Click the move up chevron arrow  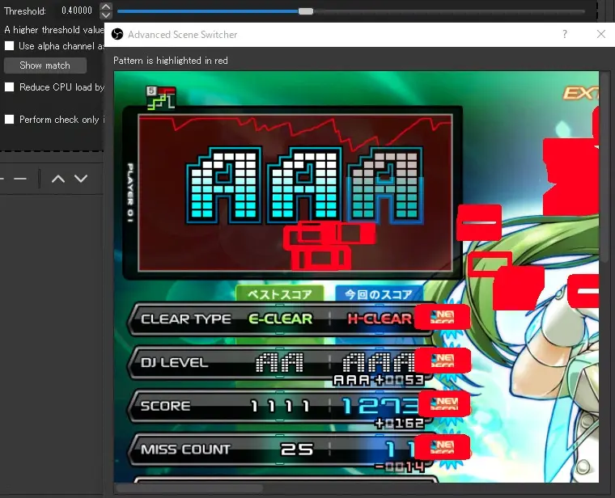pos(58,179)
